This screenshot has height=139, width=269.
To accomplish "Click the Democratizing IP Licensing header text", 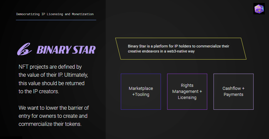I will [x=55, y=14].
